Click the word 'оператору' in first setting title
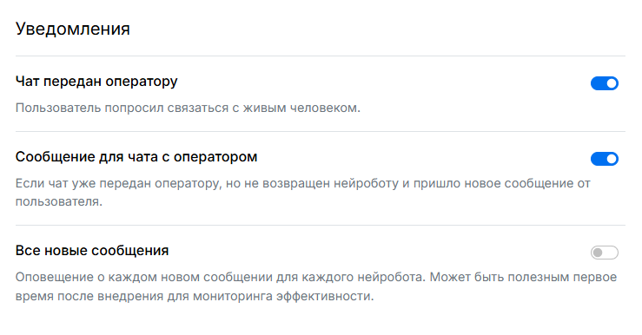 [x=142, y=82]
